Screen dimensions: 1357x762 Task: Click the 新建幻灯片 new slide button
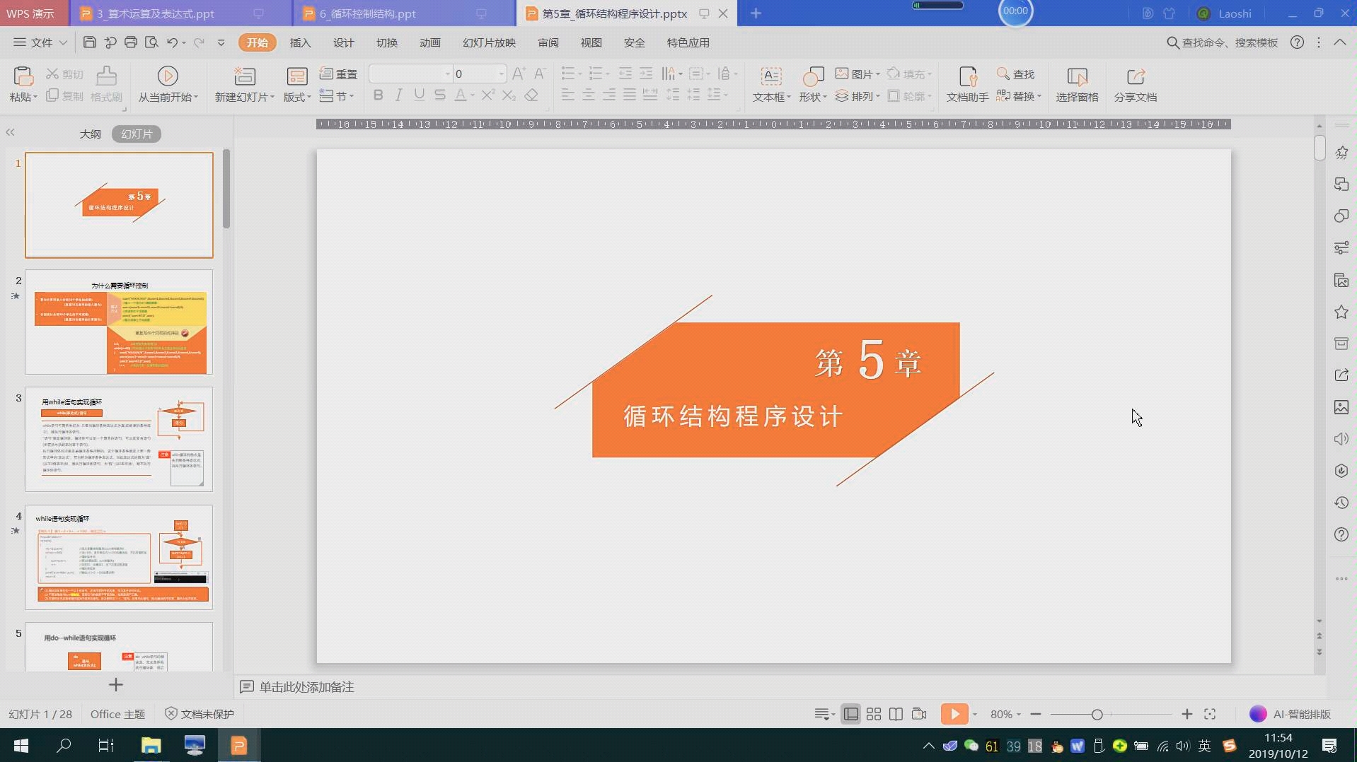tap(243, 83)
